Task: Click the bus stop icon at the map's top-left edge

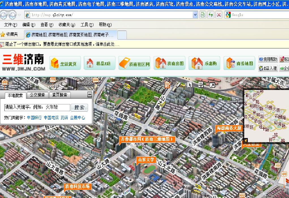Action: (x=5, y=82)
